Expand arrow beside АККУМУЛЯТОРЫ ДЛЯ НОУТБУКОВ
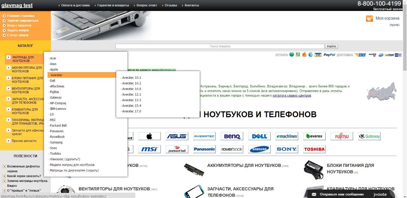 click(x=8, y=68)
